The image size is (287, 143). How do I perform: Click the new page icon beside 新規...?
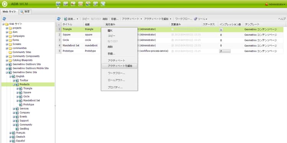tap(65, 19)
